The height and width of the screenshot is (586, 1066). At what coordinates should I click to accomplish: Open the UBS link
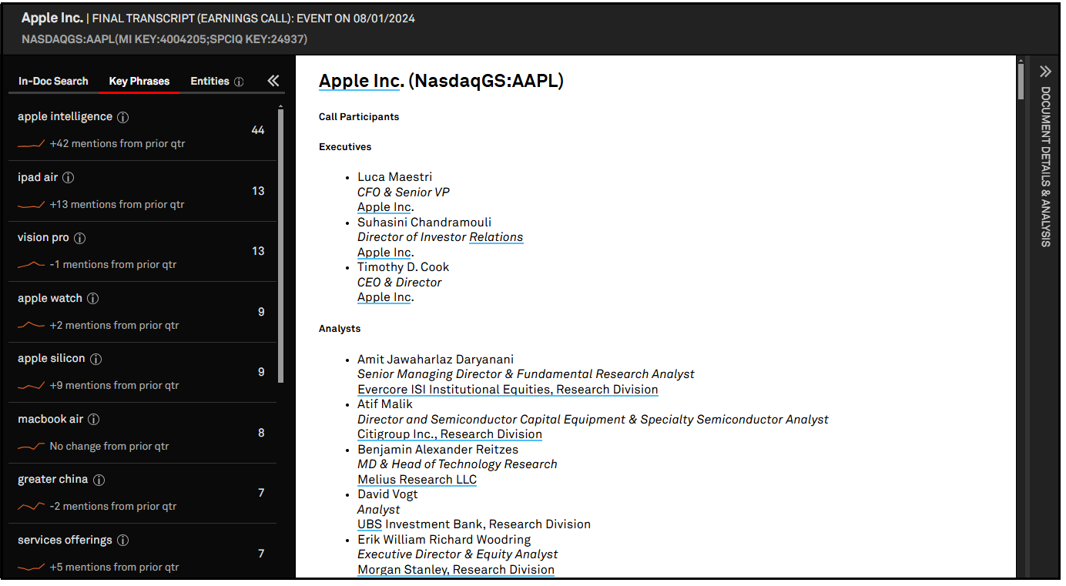pyautogui.click(x=370, y=524)
